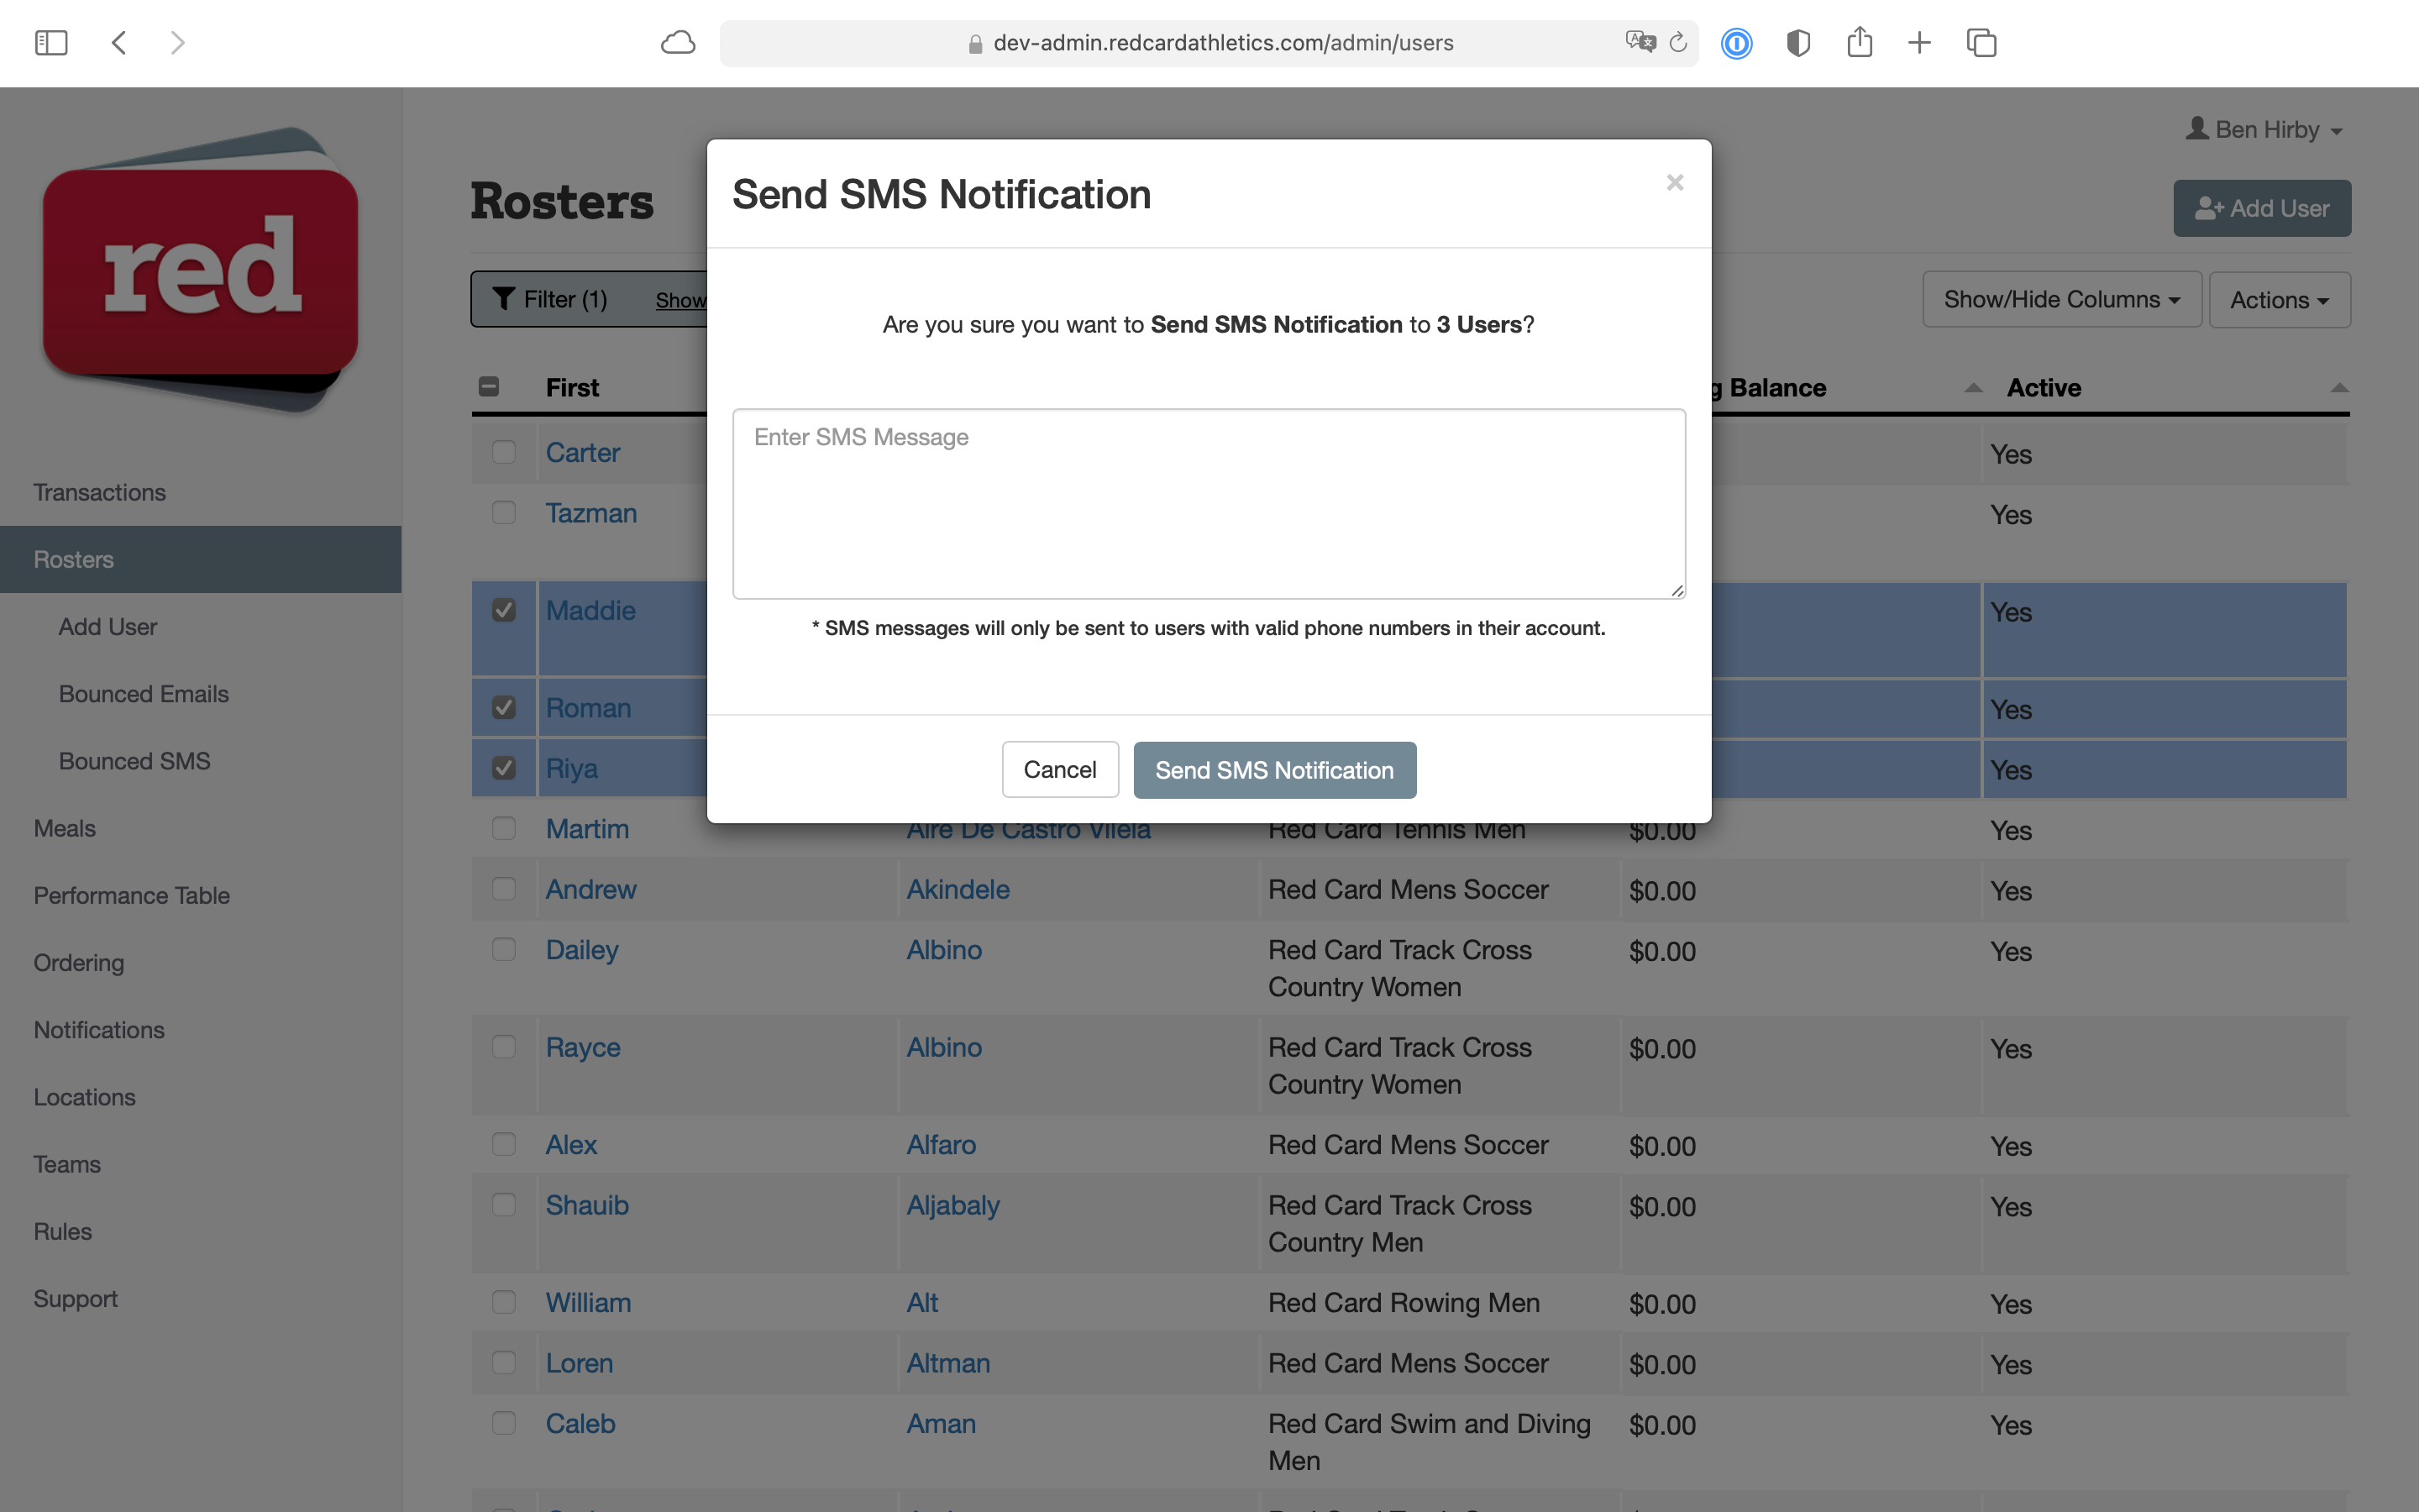This screenshot has width=2419, height=1512.
Task: Reload the page with refresh icon
Action: [1678, 42]
